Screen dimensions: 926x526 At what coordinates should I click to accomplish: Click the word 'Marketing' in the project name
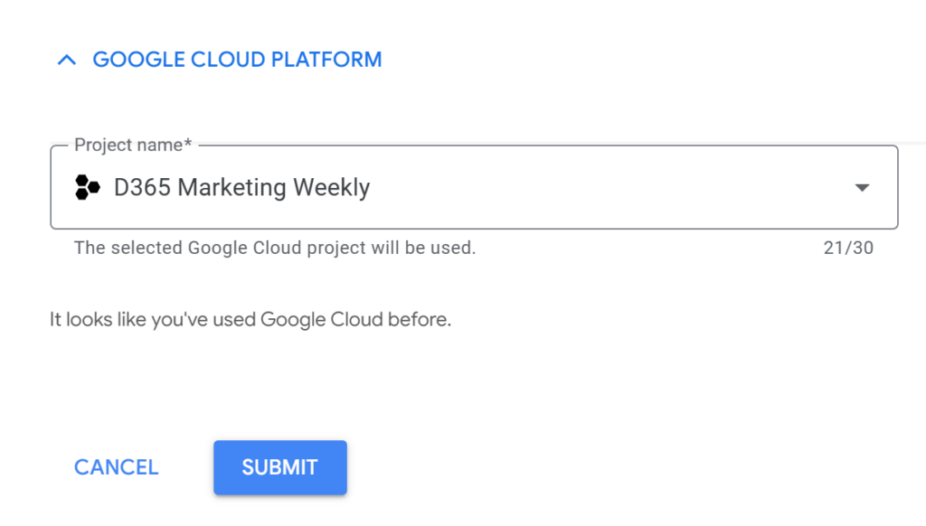coord(230,188)
